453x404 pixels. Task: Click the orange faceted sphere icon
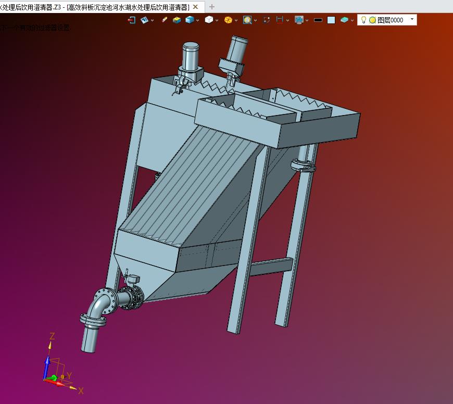click(x=228, y=20)
